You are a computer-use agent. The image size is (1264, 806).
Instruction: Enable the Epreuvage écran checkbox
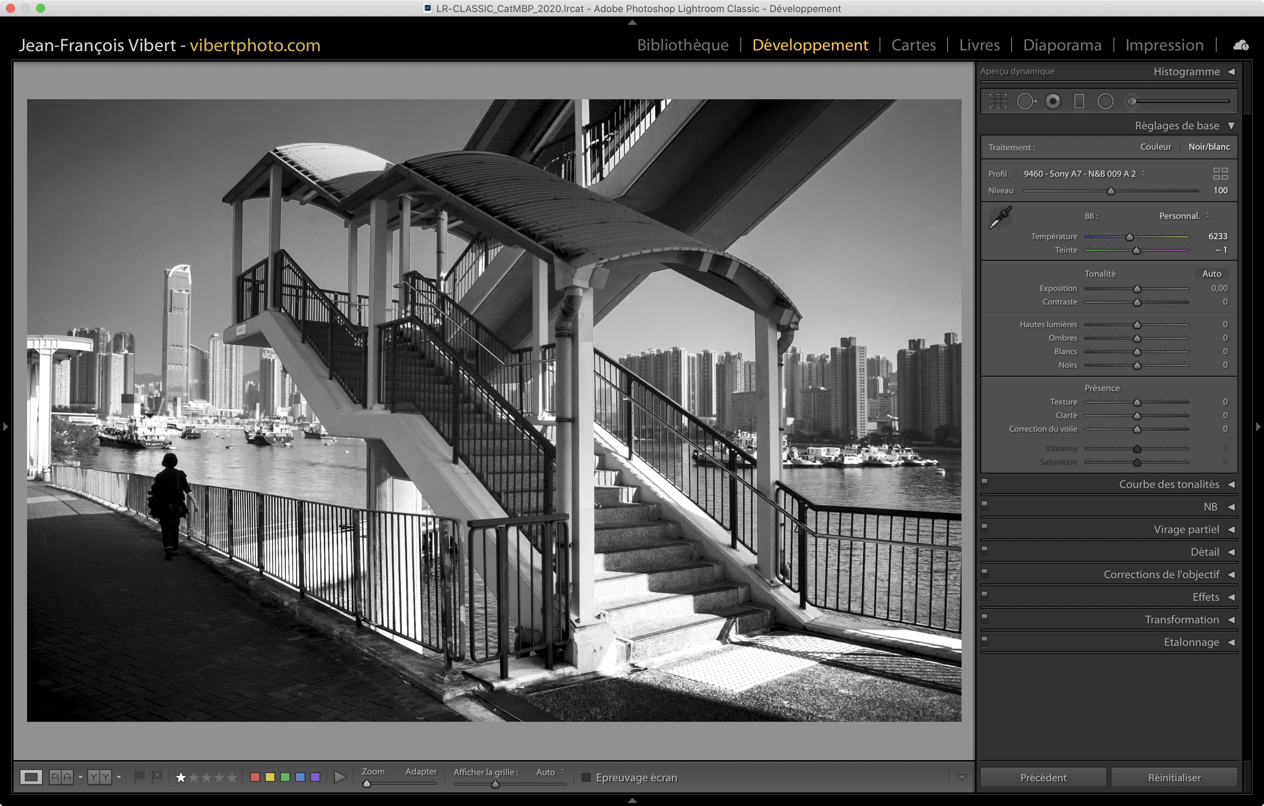click(586, 777)
